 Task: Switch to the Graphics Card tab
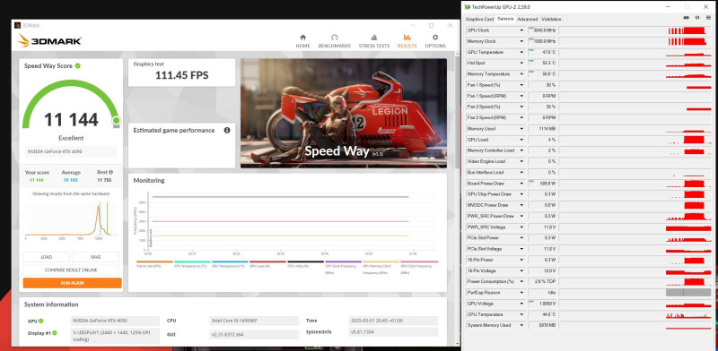[x=479, y=19]
